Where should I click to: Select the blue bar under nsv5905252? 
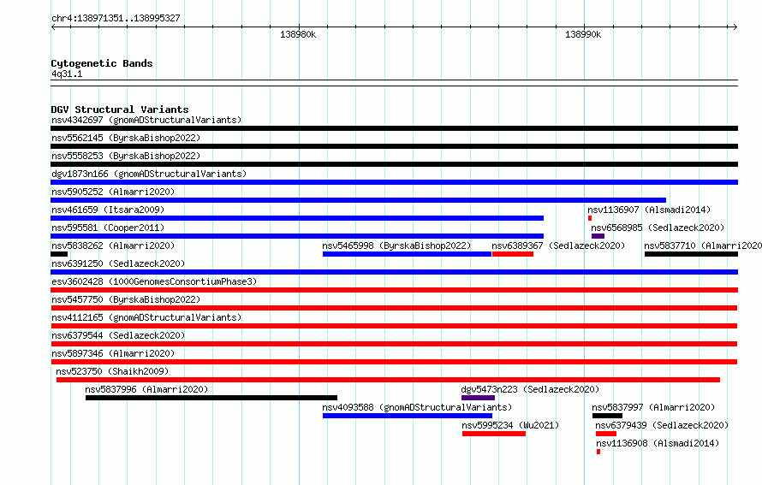358,200
